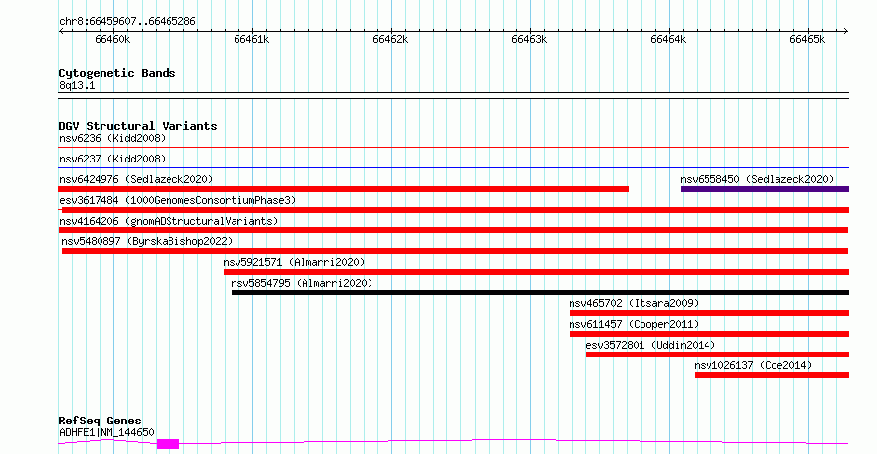The image size is (877, 454).
Task: Click the ADHFE1|NM_144650 gene label
Action: point(106,432)
